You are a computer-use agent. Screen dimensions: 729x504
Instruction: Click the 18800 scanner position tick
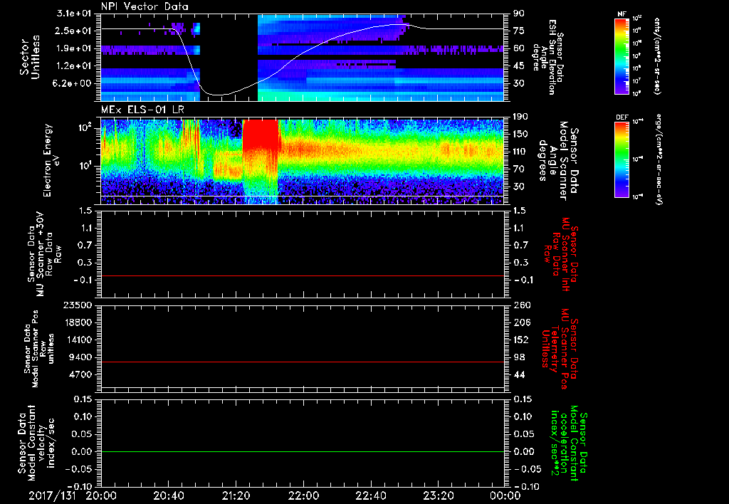(x=80, y=322)
